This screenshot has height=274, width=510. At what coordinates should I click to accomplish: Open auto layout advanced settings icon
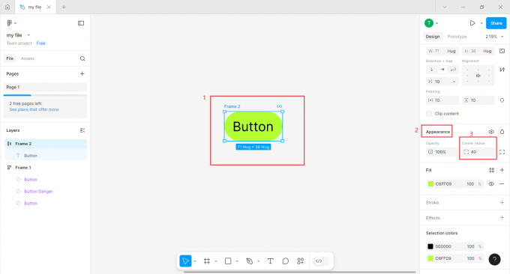click(502, 70)
